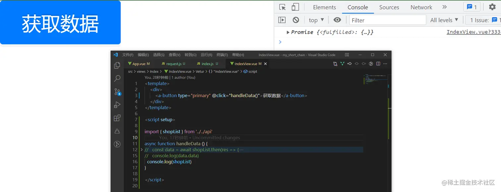Open the 运行(R) menu in VS Code
501x192 pixels.
click(x=206, y=55)
